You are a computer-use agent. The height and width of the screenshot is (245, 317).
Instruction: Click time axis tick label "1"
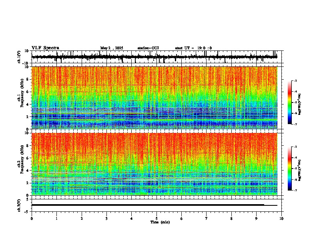(56, 219)
